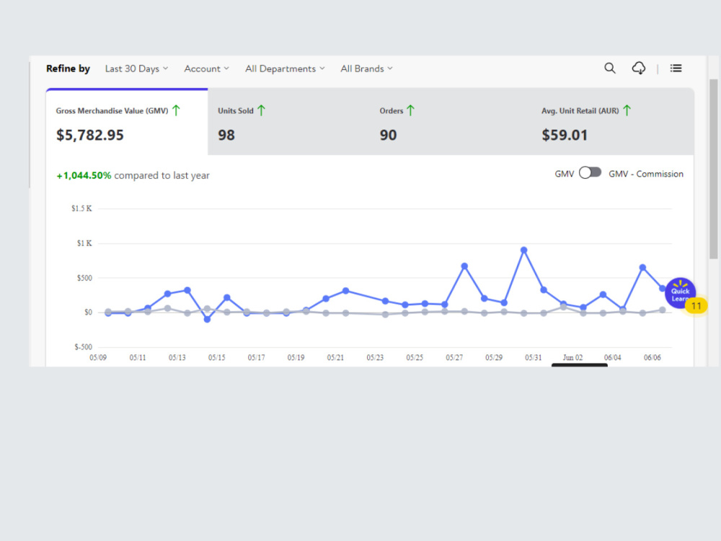Viewport: 721px width, 541px height.
Task: Open the list view menu icon
Action: (676, 68)
